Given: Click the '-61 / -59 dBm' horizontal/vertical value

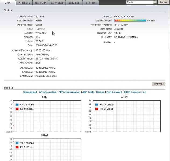Looking at the screenshot, I should (x=121, y=25).
